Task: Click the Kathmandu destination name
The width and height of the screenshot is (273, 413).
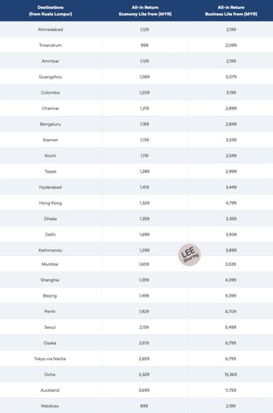Action: pyautogui.click(x=50, y=250)
